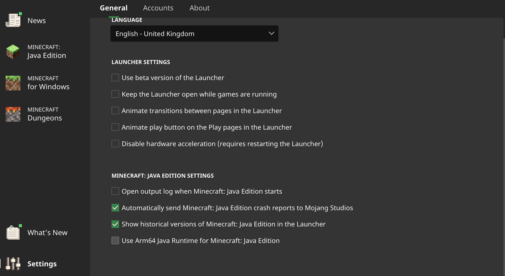Image resolution: width=505 pixels, height=276 pixels.
Task: Uncheck automatically send crash reports
Action: (x=115, y=208)
